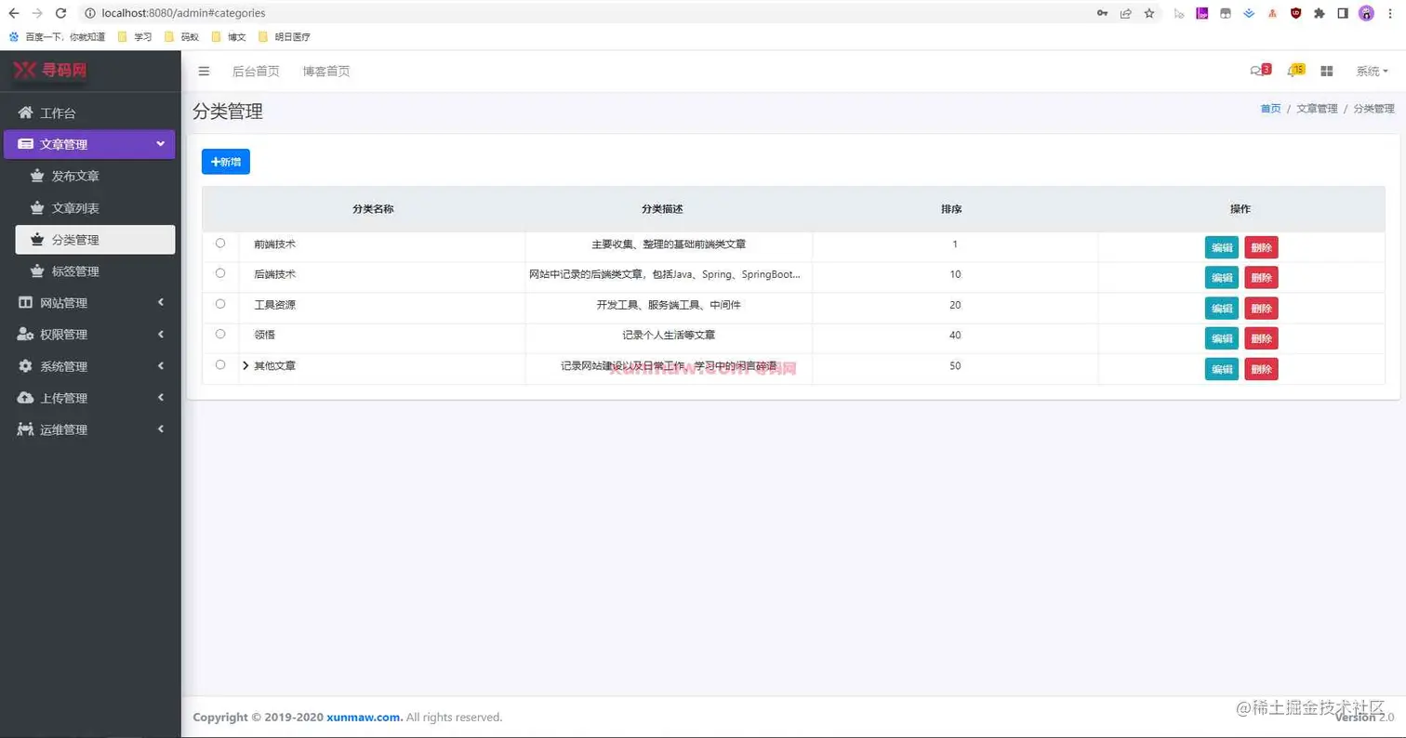The height and width of the screenshot is (738, 1406).
Task: Open the 学习 bookmark folder
Action: click(135, 37)
